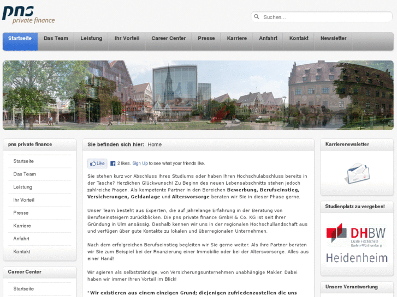
Task: Select Kontakt in the left sidebar
Action: 39,252
